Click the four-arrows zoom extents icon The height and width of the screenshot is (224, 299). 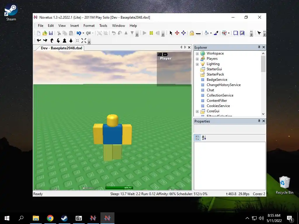click(84, 40)
